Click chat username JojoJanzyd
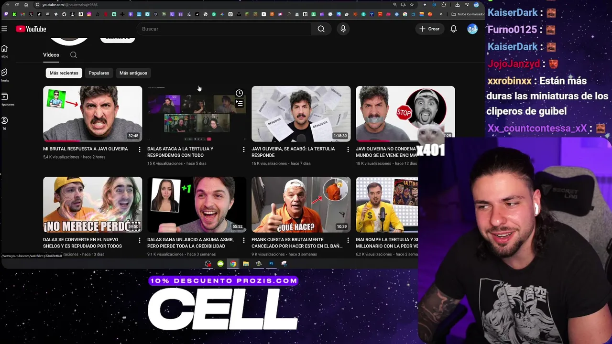The width and height of the screenshot is (612, 344). point(514,64)
